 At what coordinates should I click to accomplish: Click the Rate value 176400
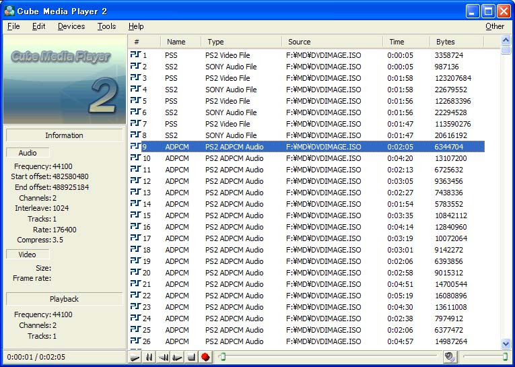pos(65,230)
